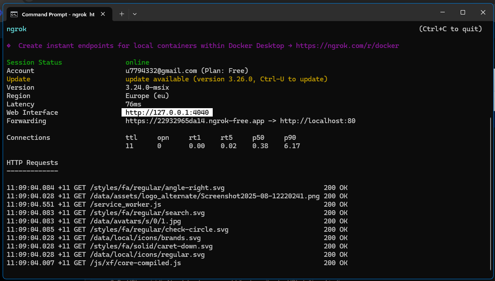Click the 'HTTP Requests' heading

point(32,163)
